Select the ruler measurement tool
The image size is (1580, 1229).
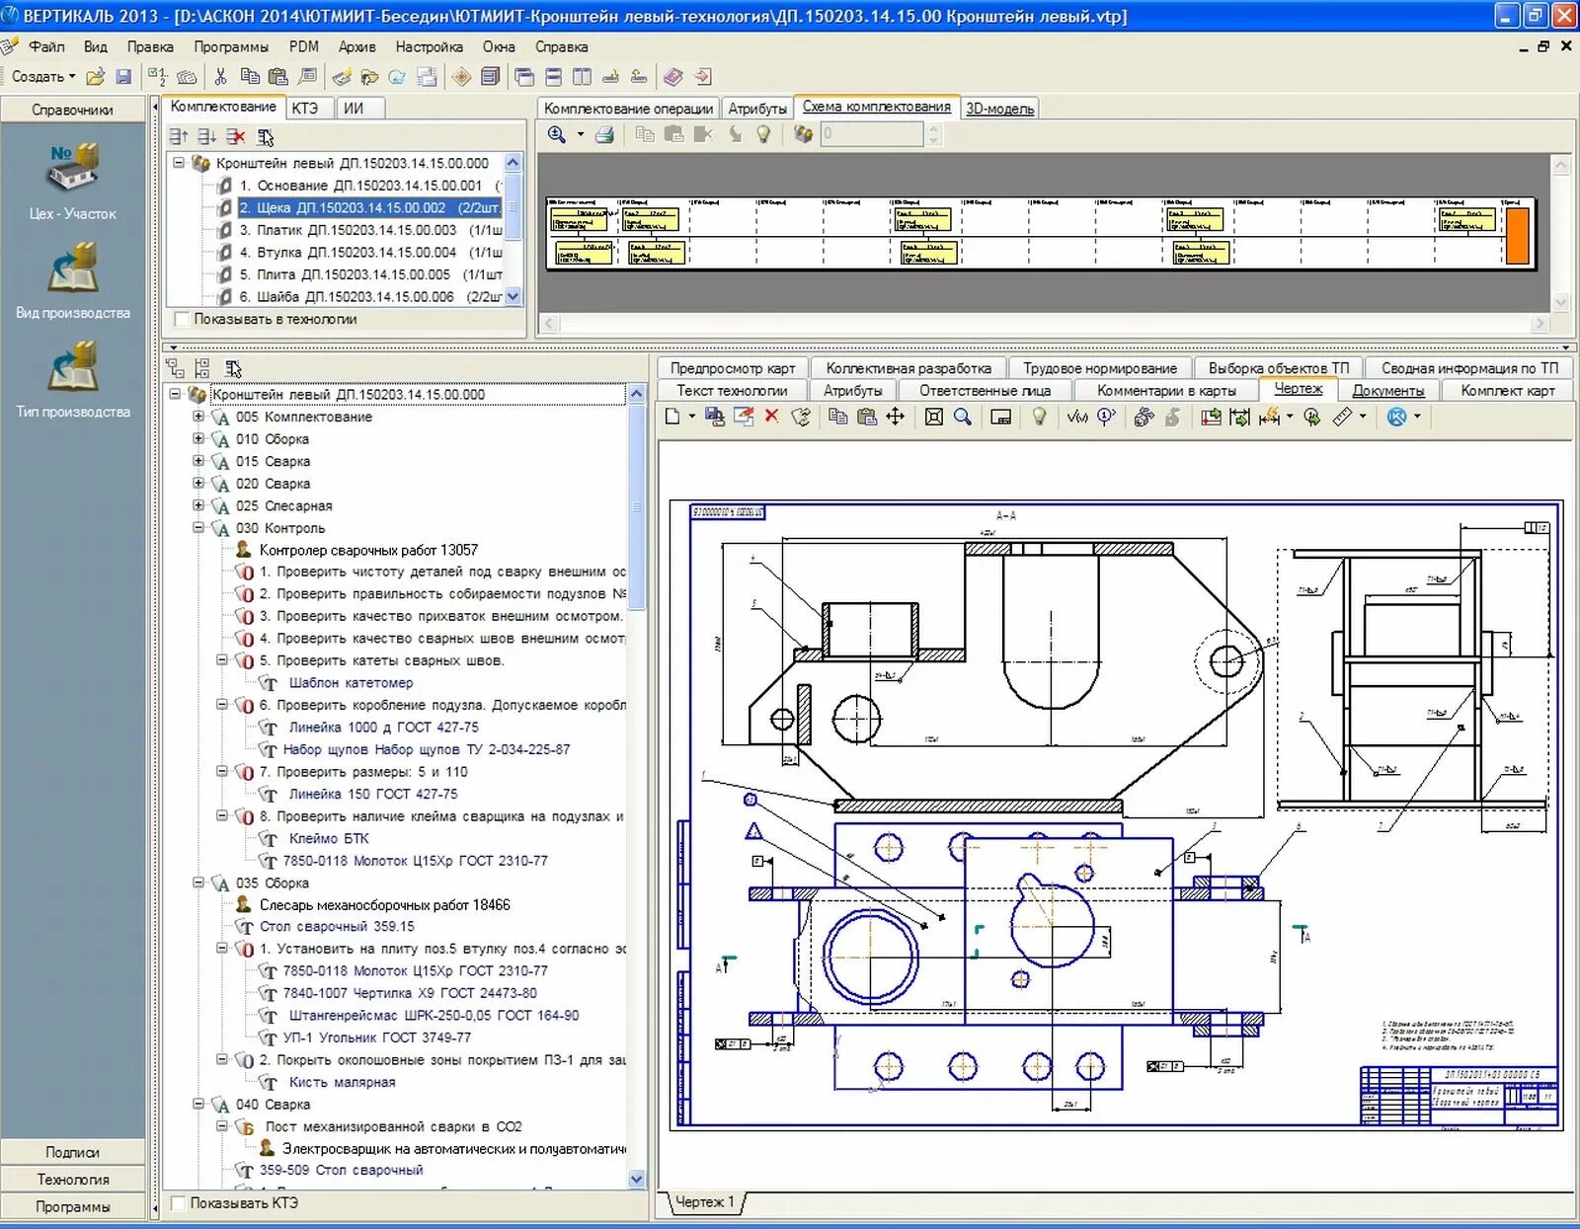(x=1342, y=417)
